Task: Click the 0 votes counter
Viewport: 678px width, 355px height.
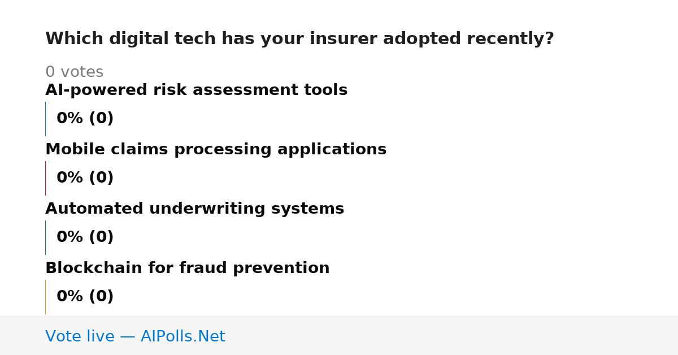Action: pyautogui.click(x=74, y=72)
